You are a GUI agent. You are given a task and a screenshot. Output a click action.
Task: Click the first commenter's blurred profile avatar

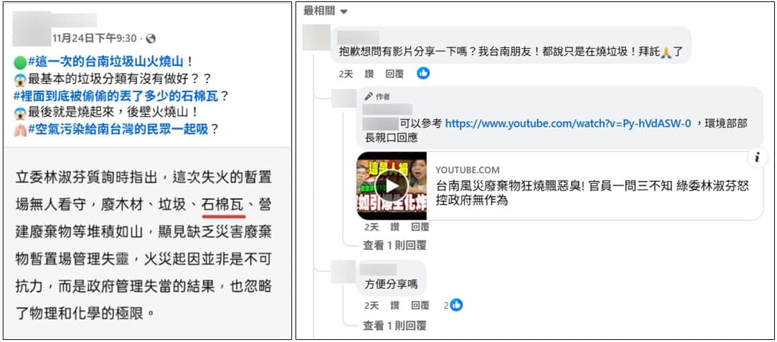click(316, 37)
